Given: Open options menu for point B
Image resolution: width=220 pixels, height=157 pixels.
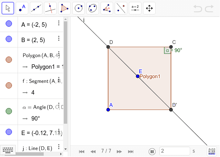Looking at the screenshot, I should 59,38.
